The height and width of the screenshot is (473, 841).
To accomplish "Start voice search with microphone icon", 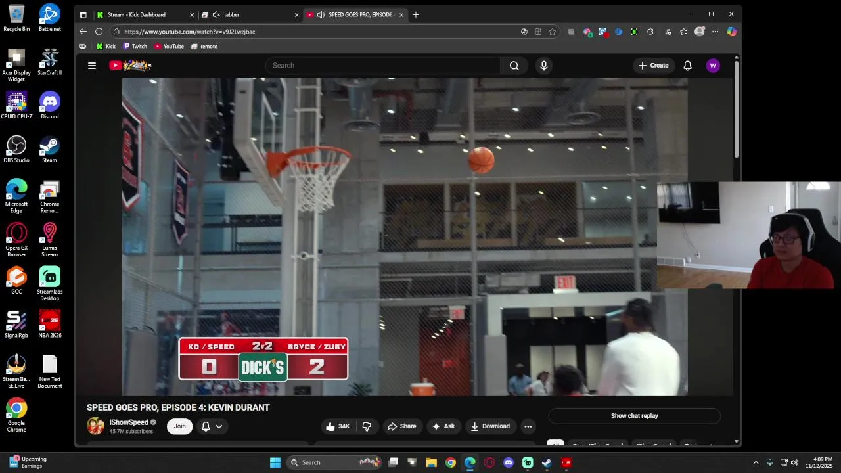I will (543, 66).
